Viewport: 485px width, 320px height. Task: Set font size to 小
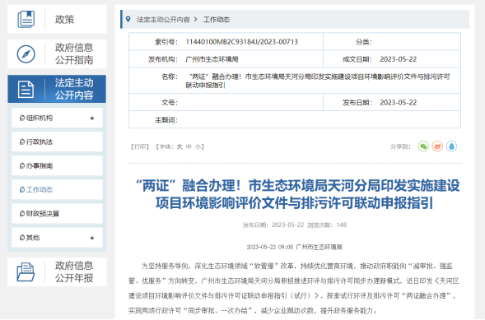tap(198, 146)
